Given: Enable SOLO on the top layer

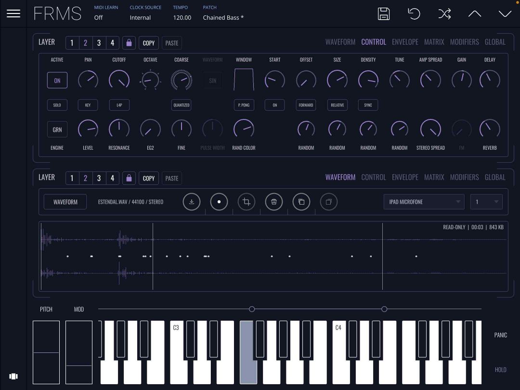Looking at the screenshot, I should point(57,105).
